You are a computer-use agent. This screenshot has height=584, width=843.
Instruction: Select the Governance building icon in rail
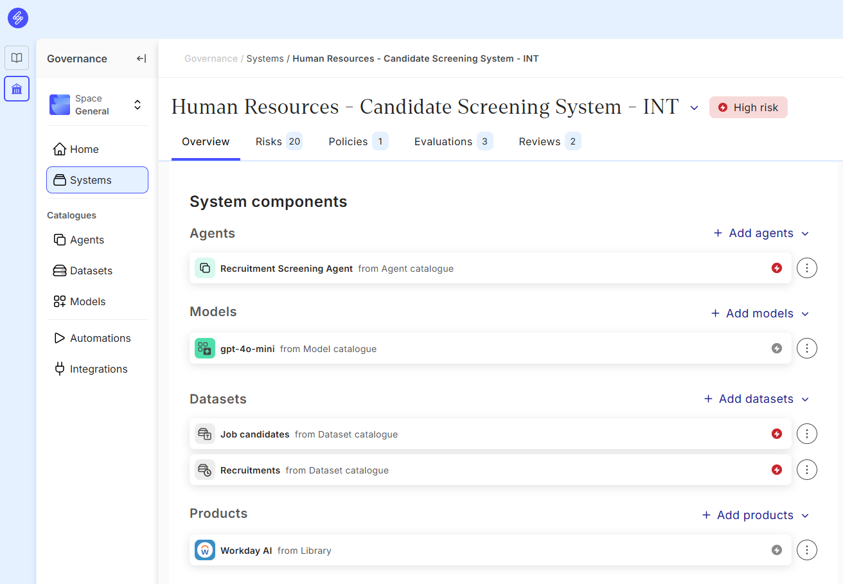[17, 89]
